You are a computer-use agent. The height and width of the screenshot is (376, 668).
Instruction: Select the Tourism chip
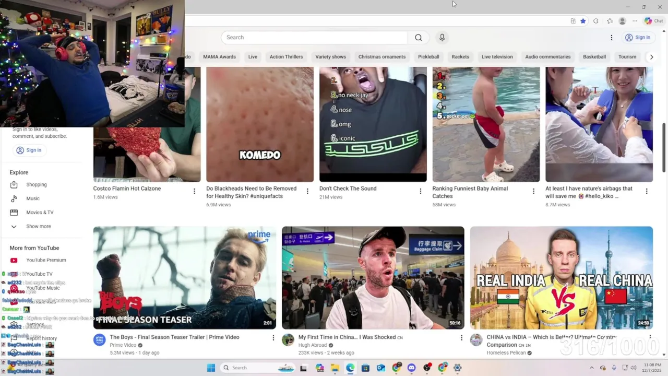[x=627, y=57]
